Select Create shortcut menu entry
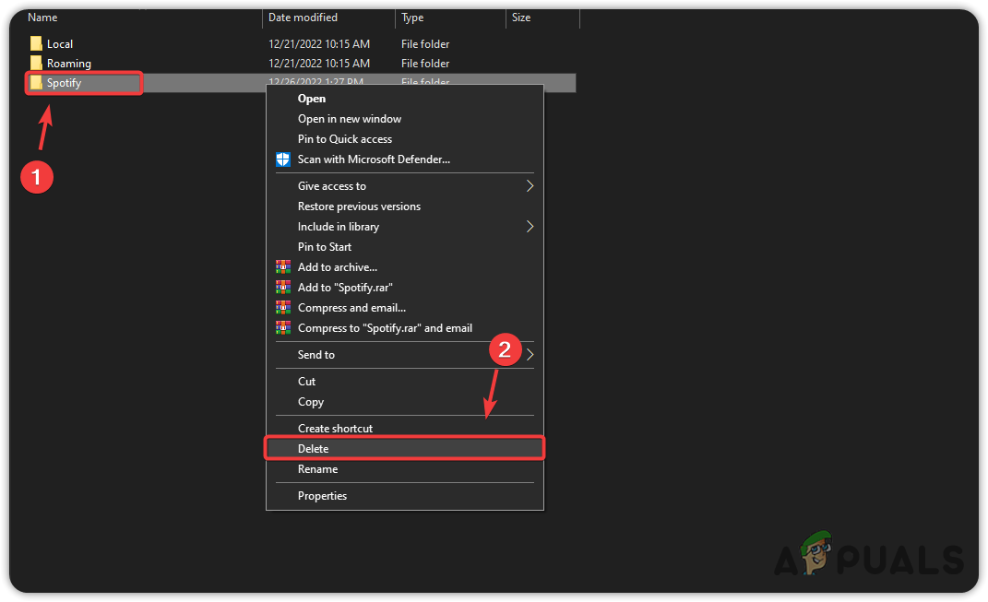The image size is (988, 602). pyautogui.click(x=335, y=429)
